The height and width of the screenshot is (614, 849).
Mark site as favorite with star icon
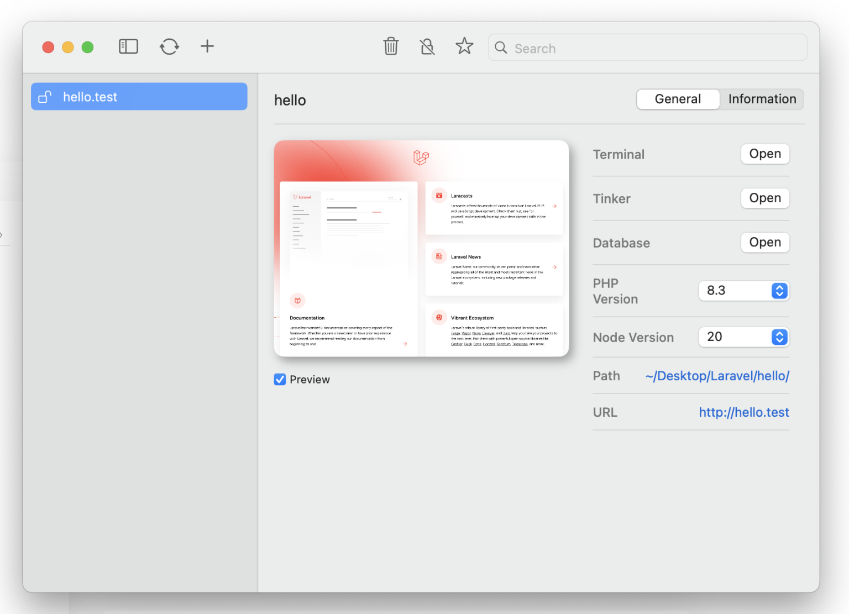[x=464, y=46]
